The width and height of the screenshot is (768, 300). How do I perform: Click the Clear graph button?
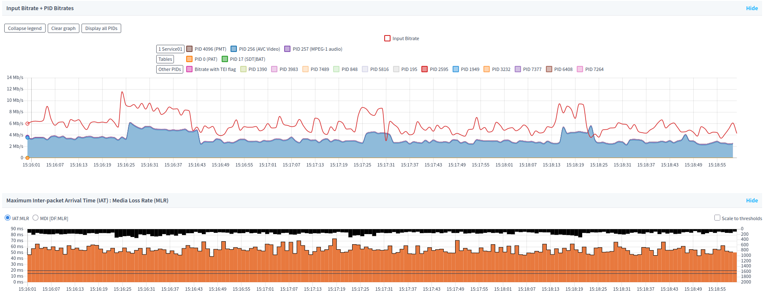point(63,28)
